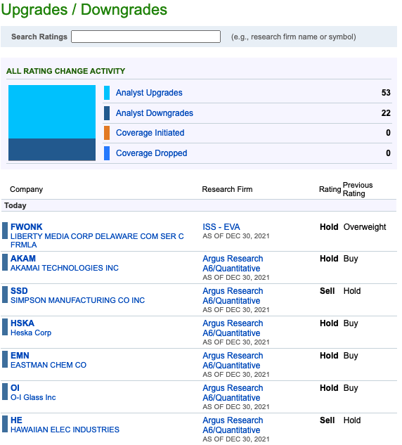Screen dimensions: 402x445
Task: Click the Buy previous rating for EMN
Action: [351, 356]
